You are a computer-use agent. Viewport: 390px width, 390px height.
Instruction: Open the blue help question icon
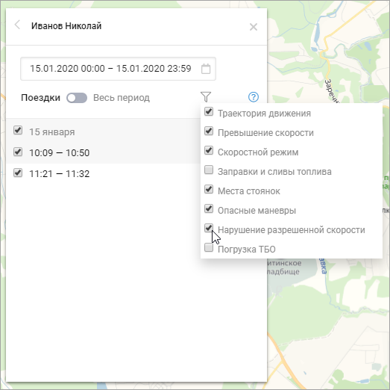[x=254, y=97]
